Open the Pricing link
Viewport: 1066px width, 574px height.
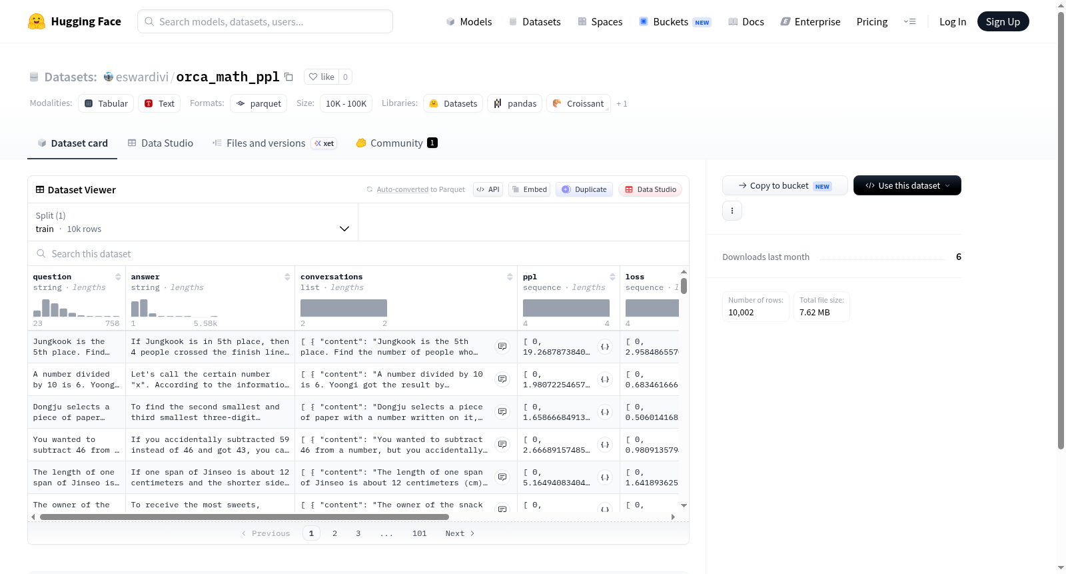[x=872, y=22]
